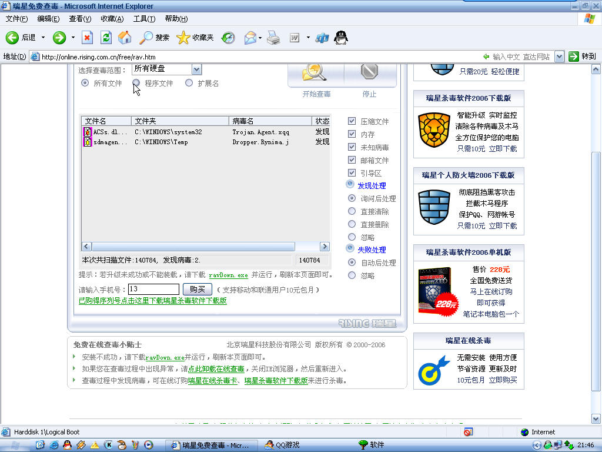The image size is (602, 452).
Task: Open the Back button history dropdown arrow
Action: tap(43, 37)
